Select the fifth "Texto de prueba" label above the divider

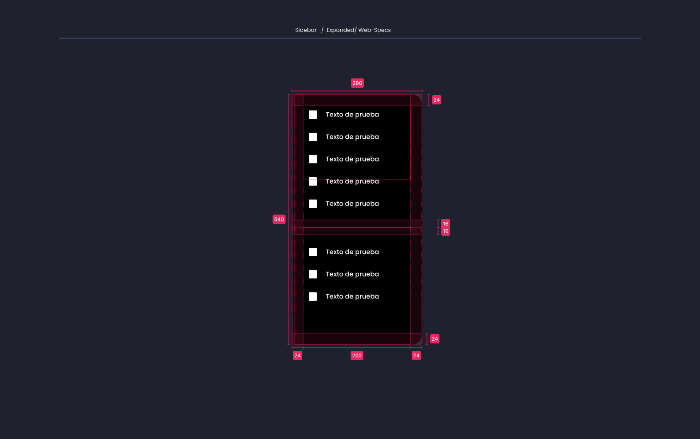click(352, 204)
